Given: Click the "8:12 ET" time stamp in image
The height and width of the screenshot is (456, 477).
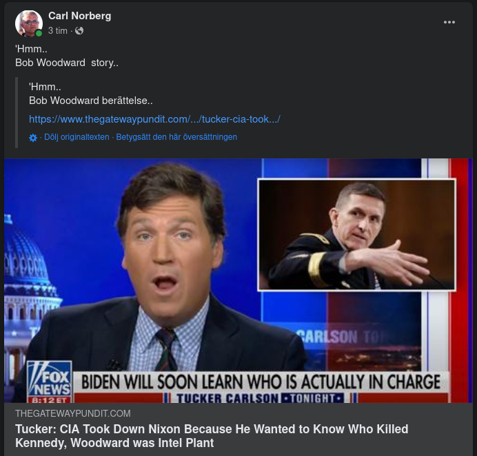Looking at the screenshot, I should 48,400.
